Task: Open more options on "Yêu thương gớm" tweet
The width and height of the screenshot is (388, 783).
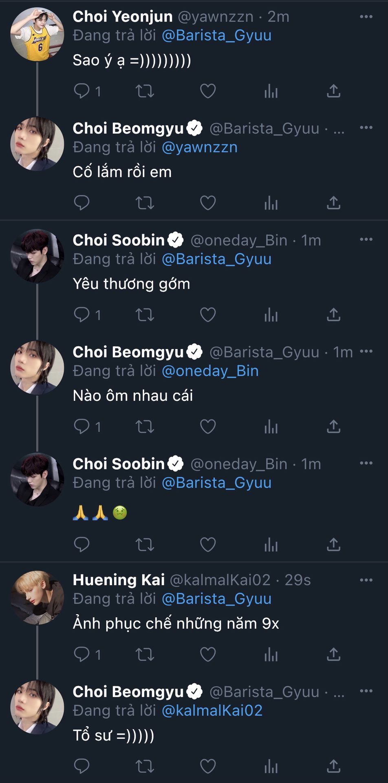Action: [366, 240]
